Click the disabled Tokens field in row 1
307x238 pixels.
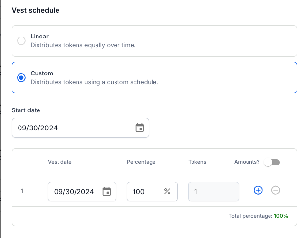tap(213, 191)
